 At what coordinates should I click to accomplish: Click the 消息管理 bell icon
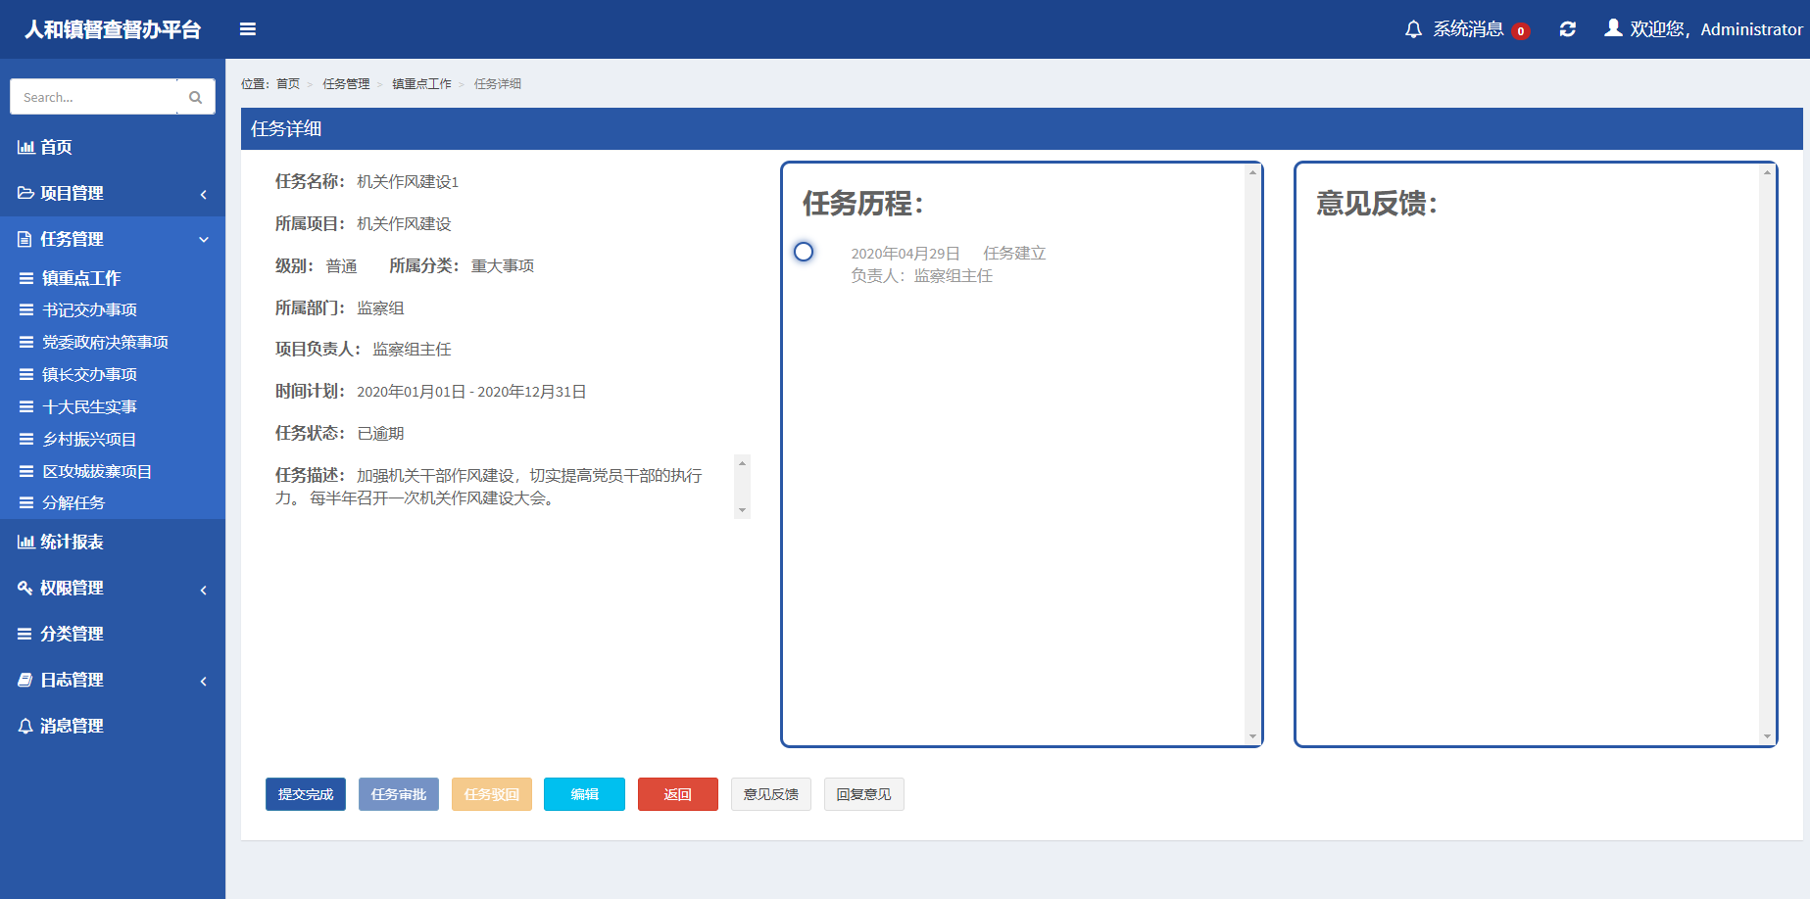coord(25,726)
